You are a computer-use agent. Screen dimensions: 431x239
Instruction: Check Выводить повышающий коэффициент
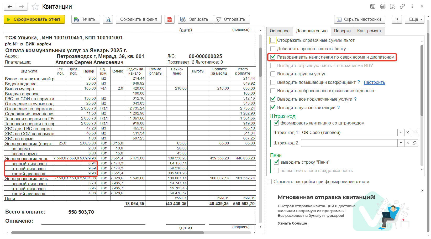pos(273,82)
